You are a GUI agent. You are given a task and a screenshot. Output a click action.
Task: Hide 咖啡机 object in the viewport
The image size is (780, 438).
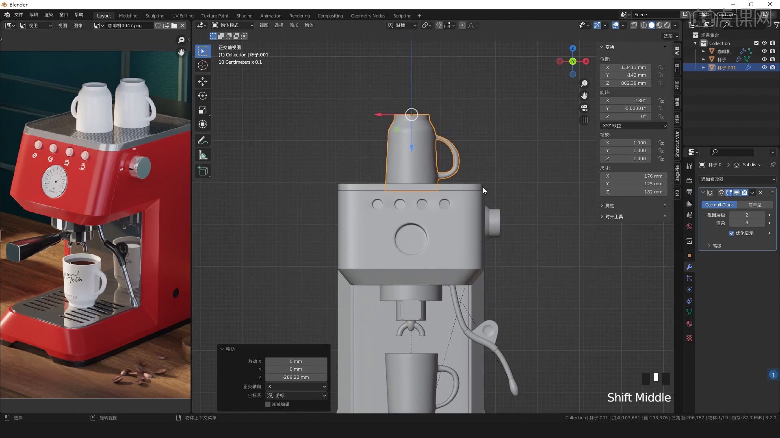(x=765, y=51)
